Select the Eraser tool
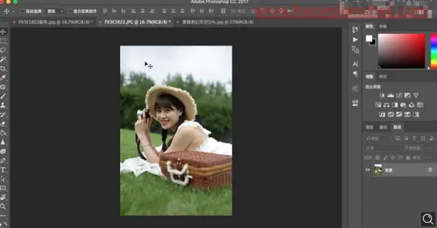 point(3,124)
